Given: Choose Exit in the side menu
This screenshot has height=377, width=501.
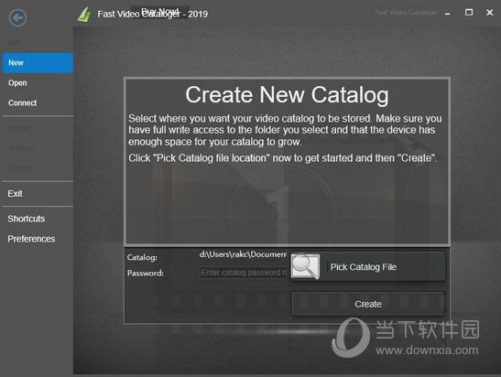Looking at the screenshot, I should (x=38, y=193).
